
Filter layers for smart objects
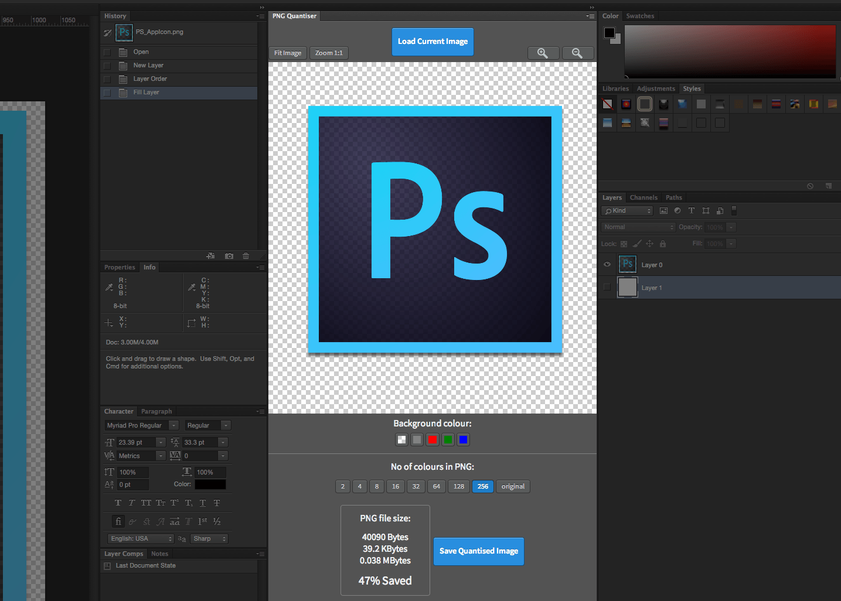tap(720, 211)
